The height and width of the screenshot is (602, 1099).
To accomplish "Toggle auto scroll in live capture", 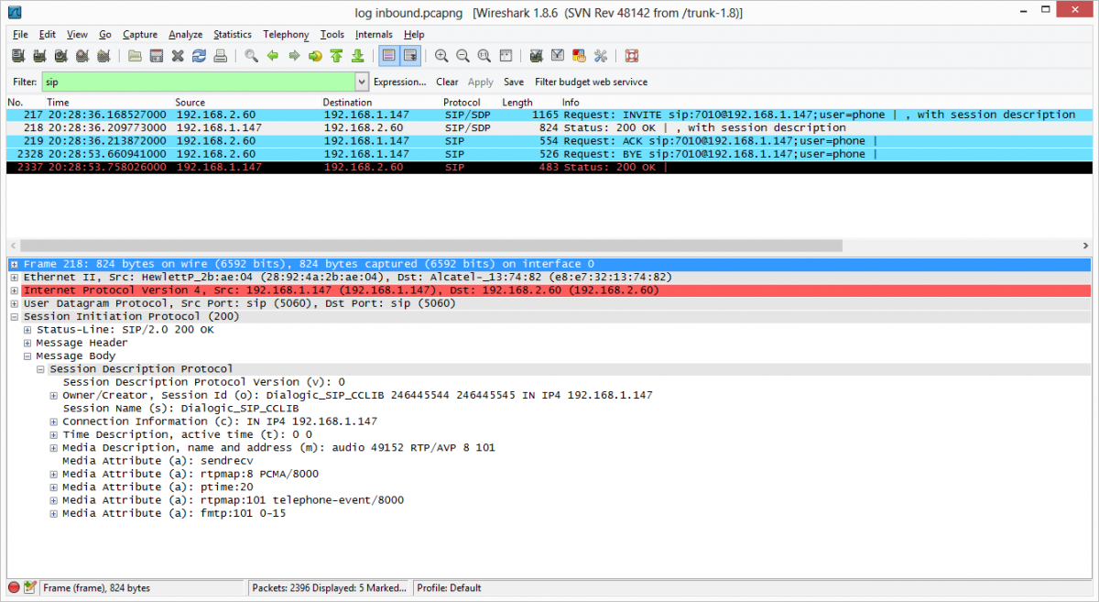I will coord(410,56).
